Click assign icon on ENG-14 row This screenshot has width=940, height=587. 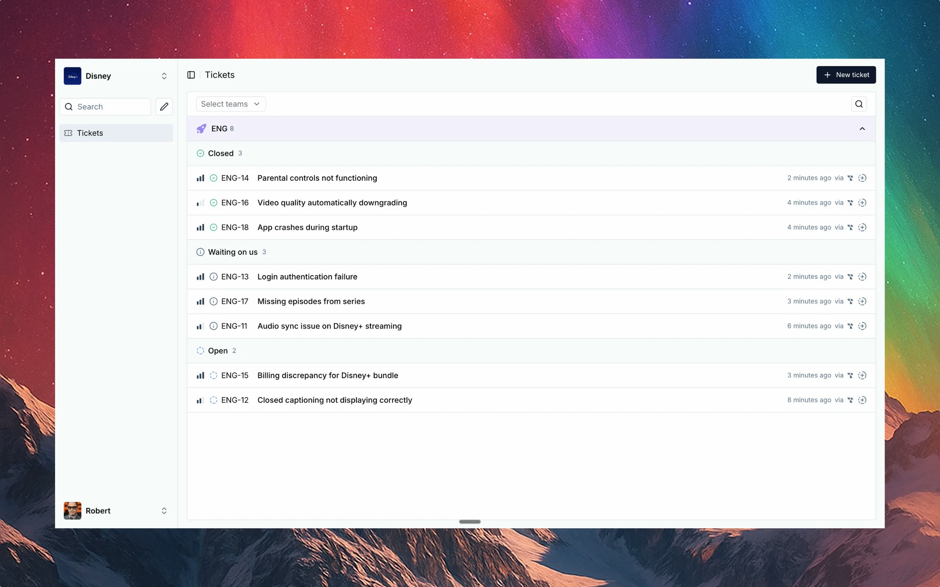862,178
